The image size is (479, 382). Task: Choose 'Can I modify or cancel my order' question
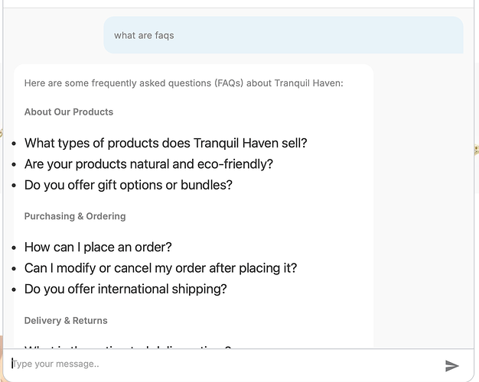(161, 268)
